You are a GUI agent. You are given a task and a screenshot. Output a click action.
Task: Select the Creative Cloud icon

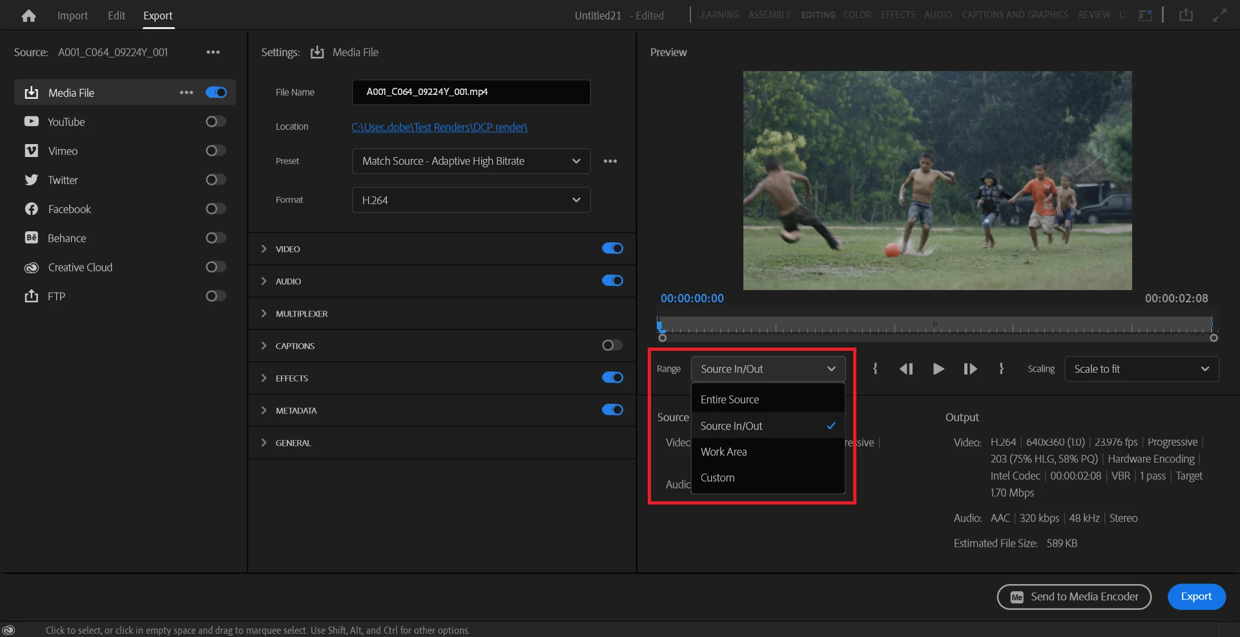31,267
